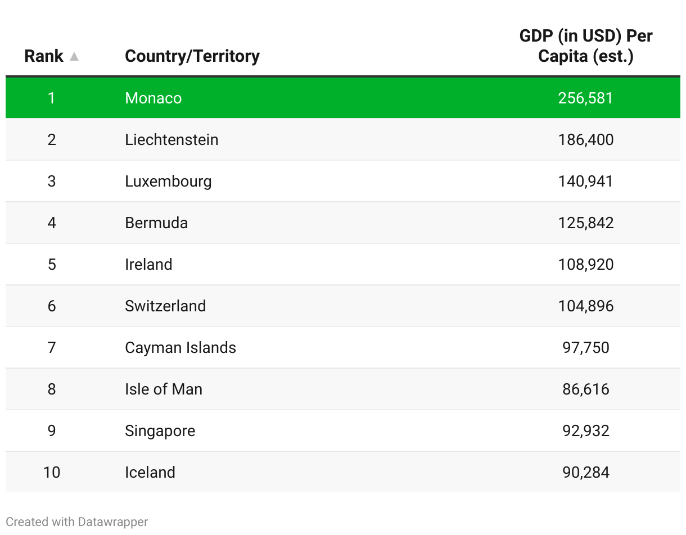Select the Bermuda table row

click(342, 223)
